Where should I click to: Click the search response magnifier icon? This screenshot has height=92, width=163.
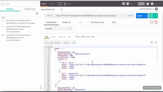point(156,43)
